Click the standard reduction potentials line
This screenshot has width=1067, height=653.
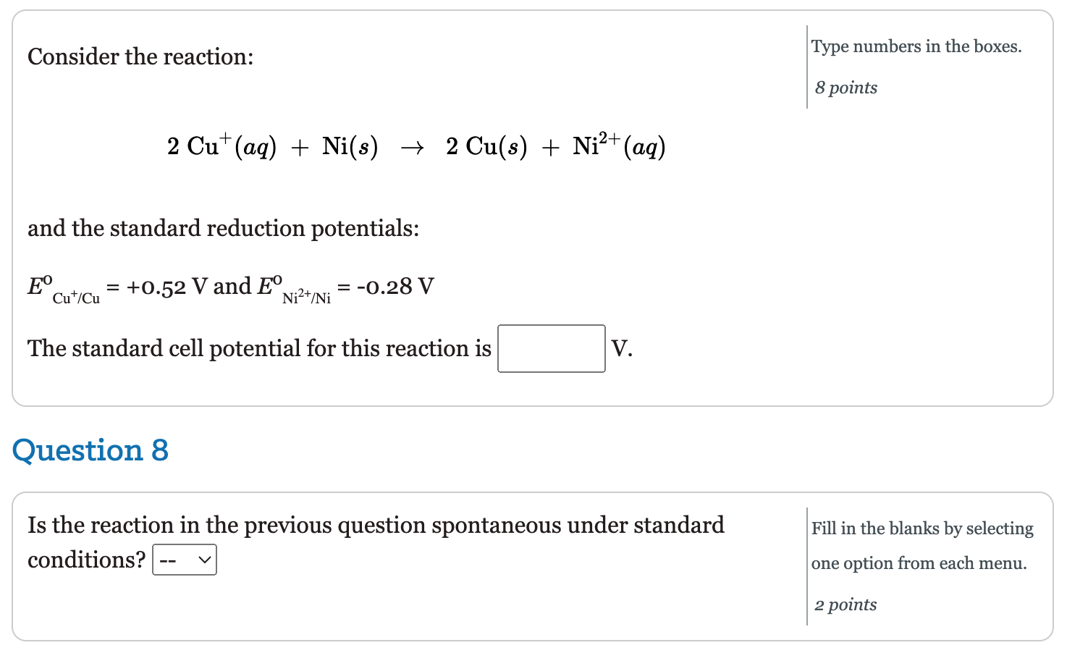[x=229, y=286]
